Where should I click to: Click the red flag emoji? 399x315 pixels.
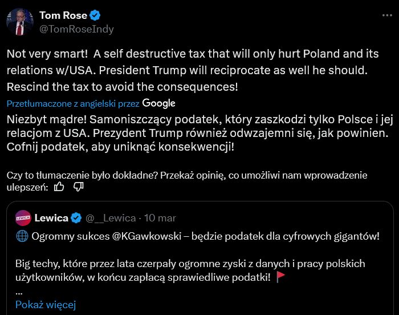(280, 277)
